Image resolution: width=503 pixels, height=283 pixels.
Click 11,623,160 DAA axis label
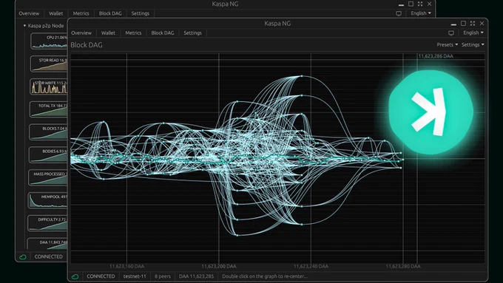tap(126, 266)
